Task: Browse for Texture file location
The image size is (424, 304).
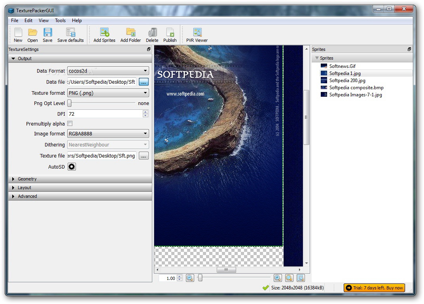Action: click(x=144, y=156)
